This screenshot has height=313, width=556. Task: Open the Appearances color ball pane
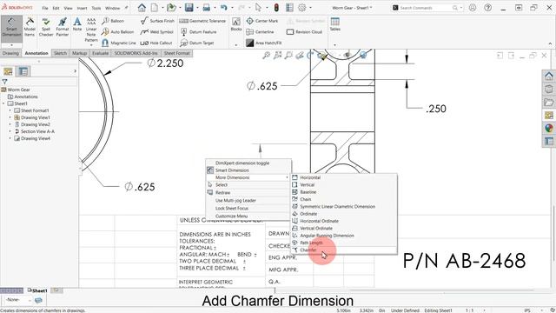(x=549, y=128)
